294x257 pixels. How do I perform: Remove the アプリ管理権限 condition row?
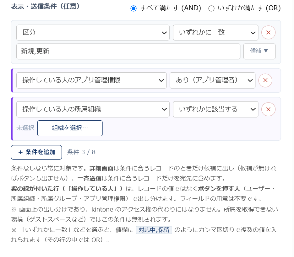(x=265, y=81)
